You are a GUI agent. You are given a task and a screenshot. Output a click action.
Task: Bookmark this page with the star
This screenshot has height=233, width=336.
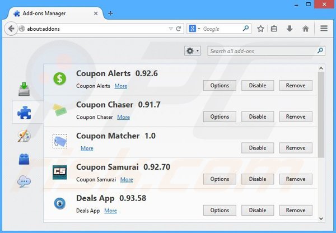(260, 29)
